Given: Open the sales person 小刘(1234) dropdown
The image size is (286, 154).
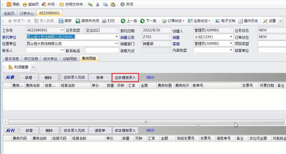Looking at the screenshot, I should pos(231,37).
